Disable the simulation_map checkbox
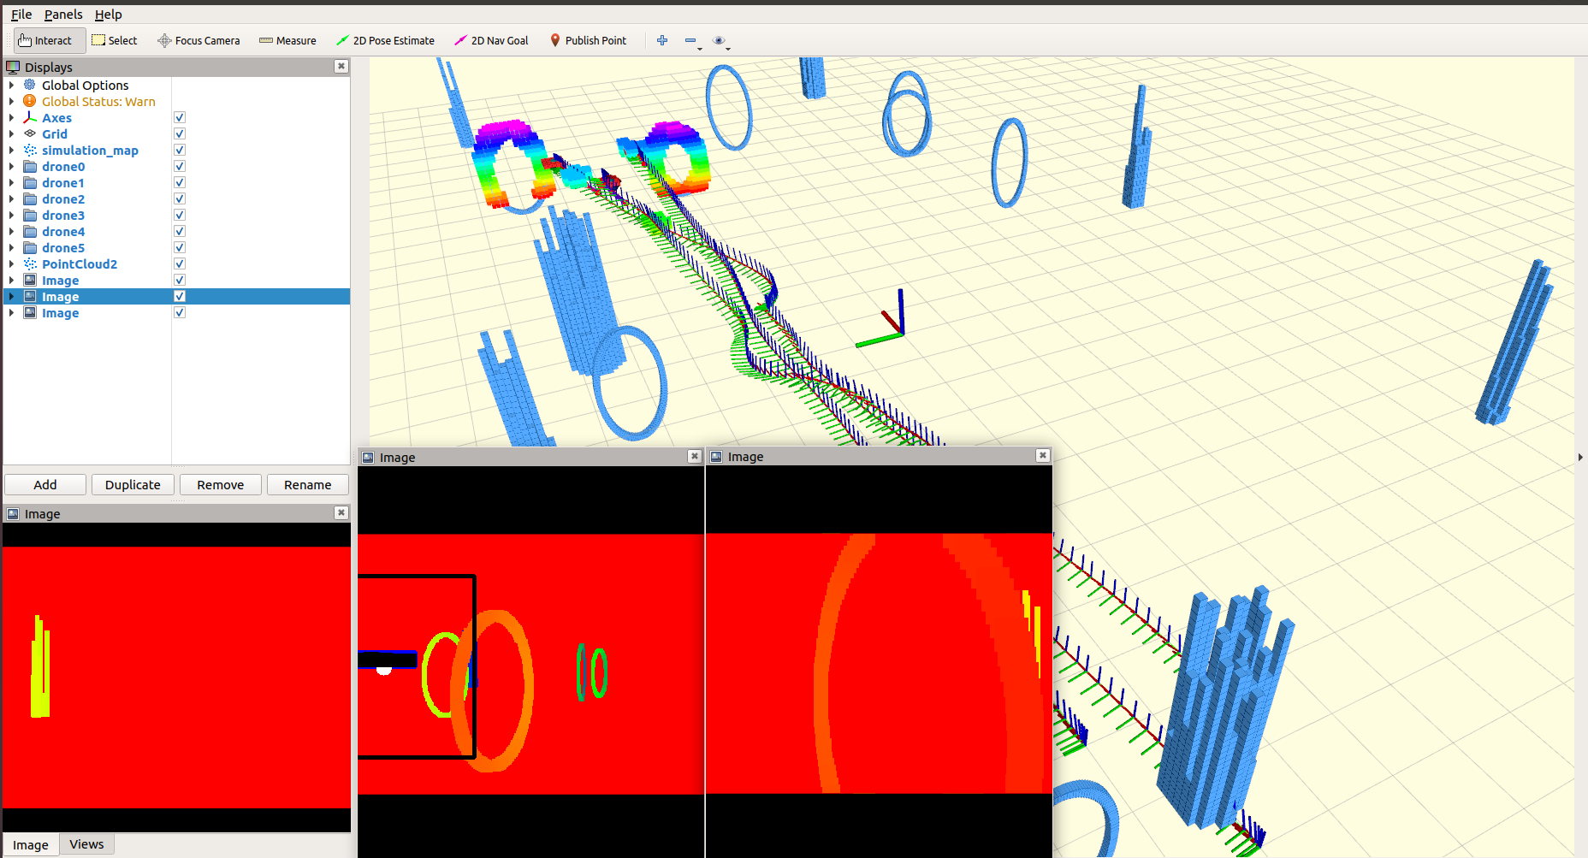Viewport: 1588px width, 858px height. 180,150
